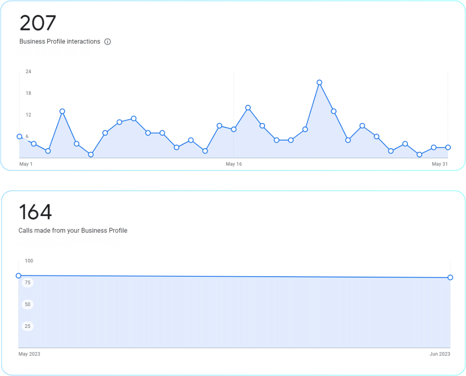Click the info icon beside Business Profile interactions
This screenshot has height=376, width=466.
108,42
